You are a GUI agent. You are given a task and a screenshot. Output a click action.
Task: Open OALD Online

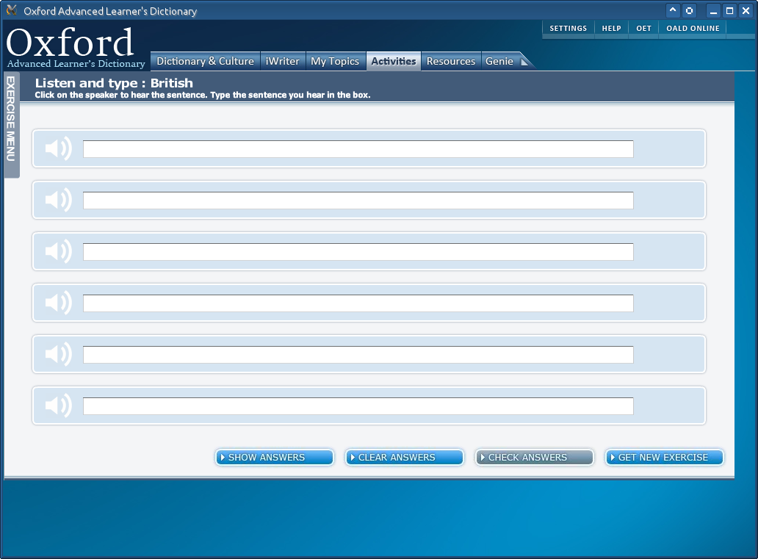pyautogui.click(x=693, y=29)
